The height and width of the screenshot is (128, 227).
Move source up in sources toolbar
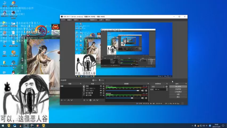tap(94, 100)
